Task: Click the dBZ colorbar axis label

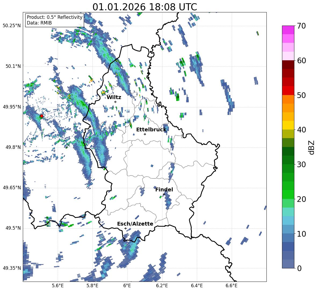Action: point(312,147)
